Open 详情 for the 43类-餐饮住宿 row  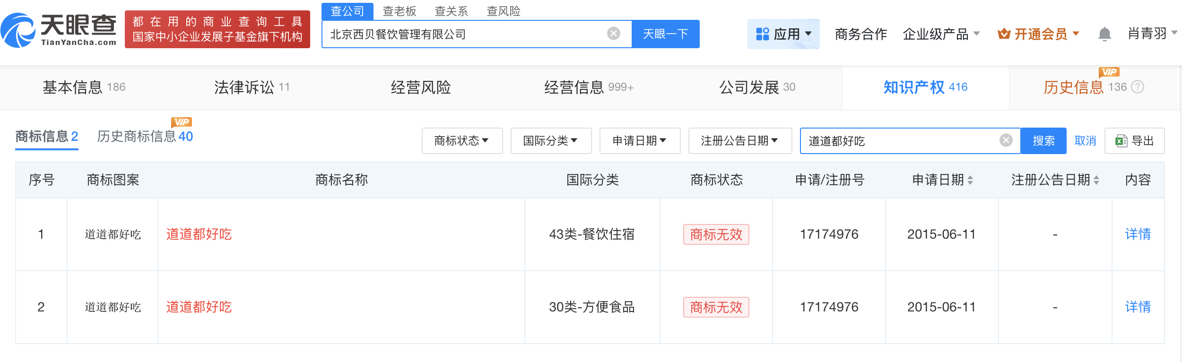click(x=1138, y=234)
